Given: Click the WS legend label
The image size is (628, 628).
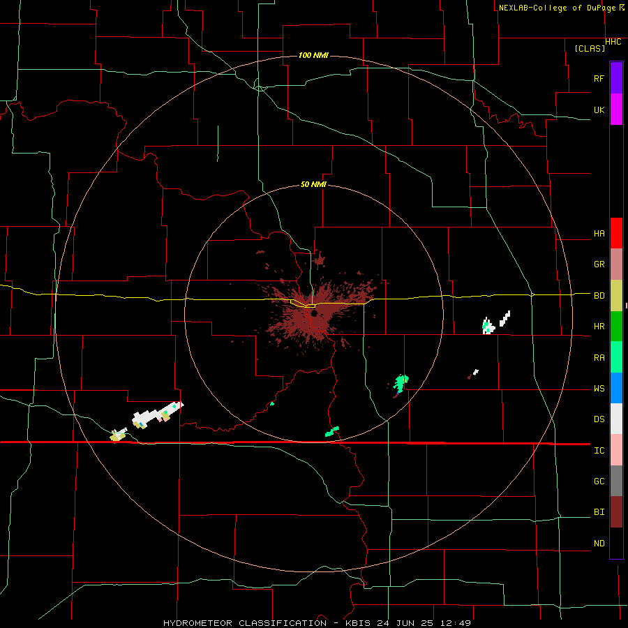Looking at the screenshot, I should tap(599, 389).
